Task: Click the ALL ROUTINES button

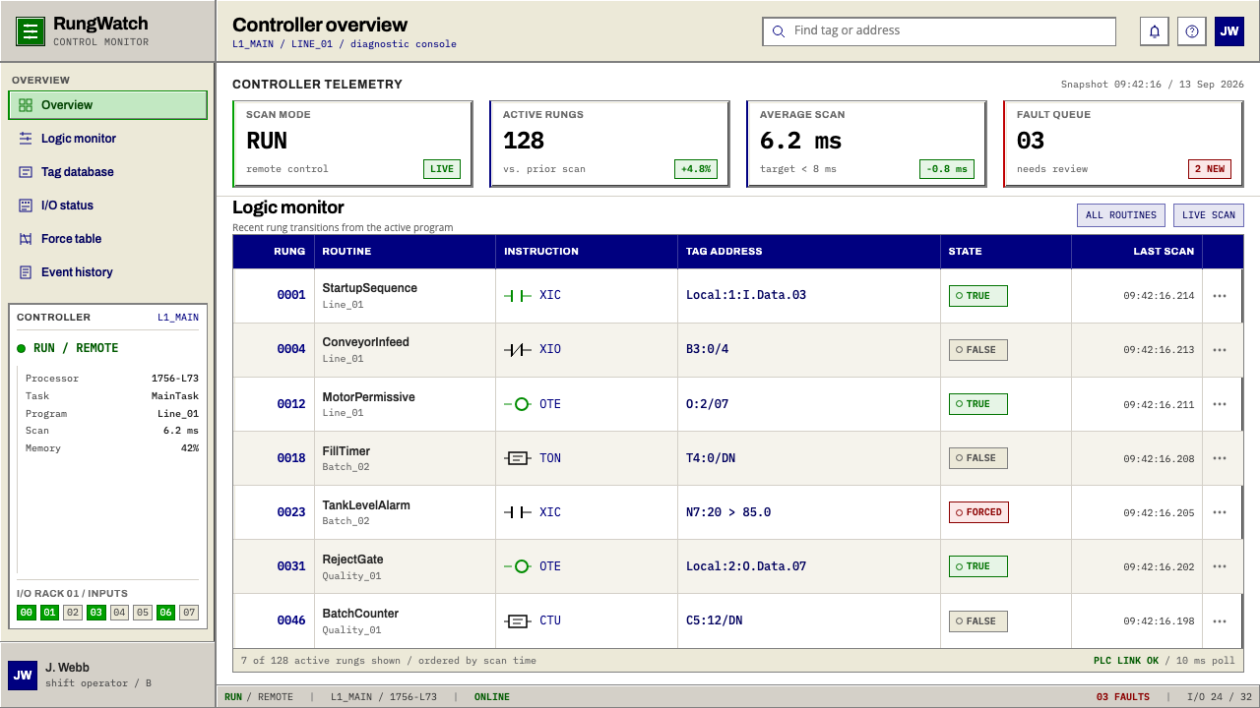Action: coord(1121,215)
